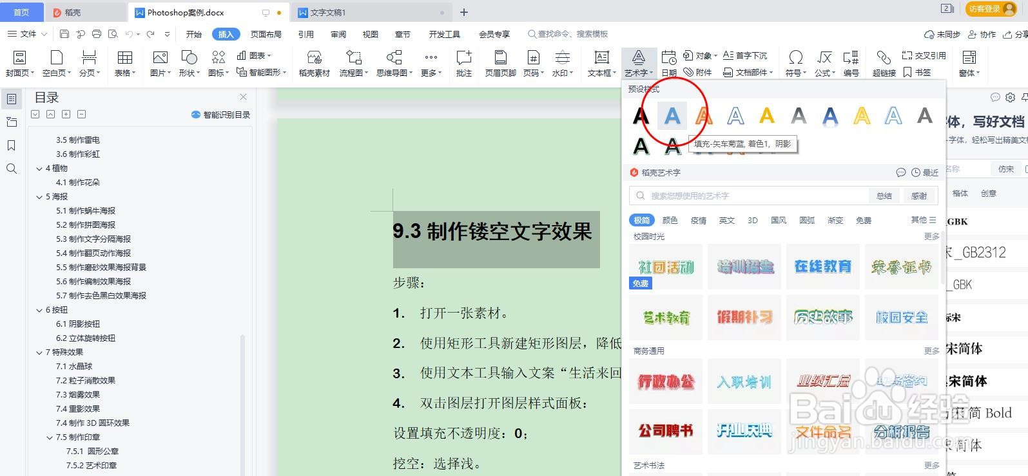Viewport: 1028px width, 476px height.
Task: Collapse the 6 按钮 tree section
Action: click(x=39, y=310)
